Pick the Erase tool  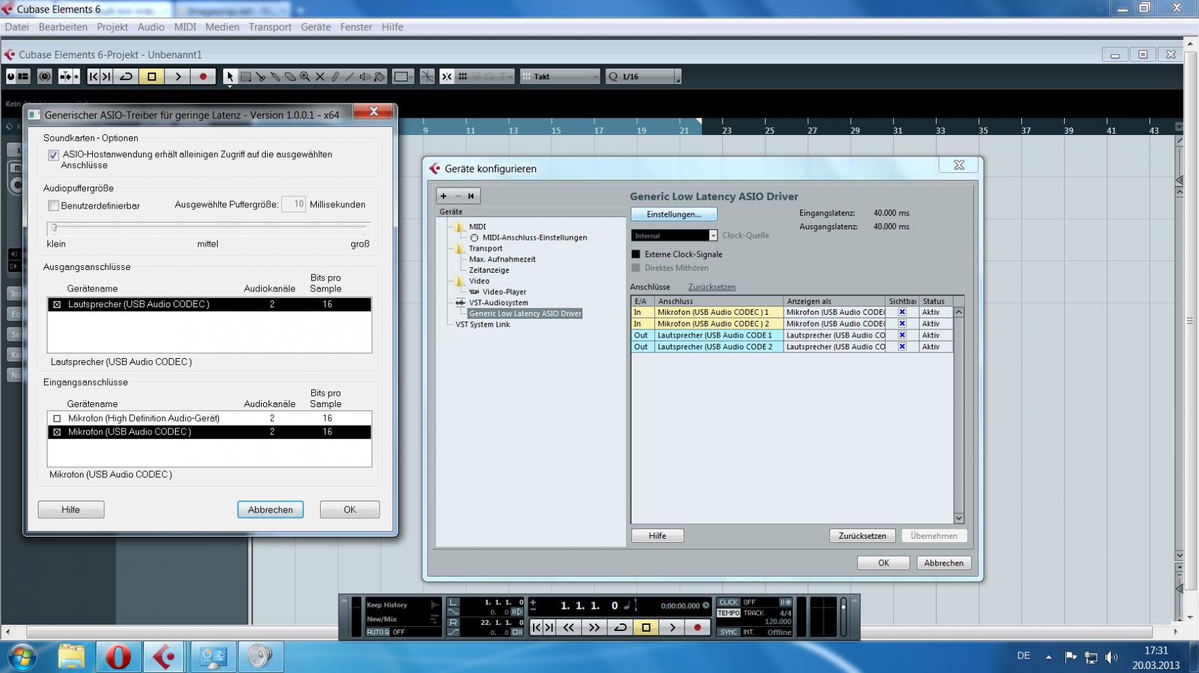290,76
